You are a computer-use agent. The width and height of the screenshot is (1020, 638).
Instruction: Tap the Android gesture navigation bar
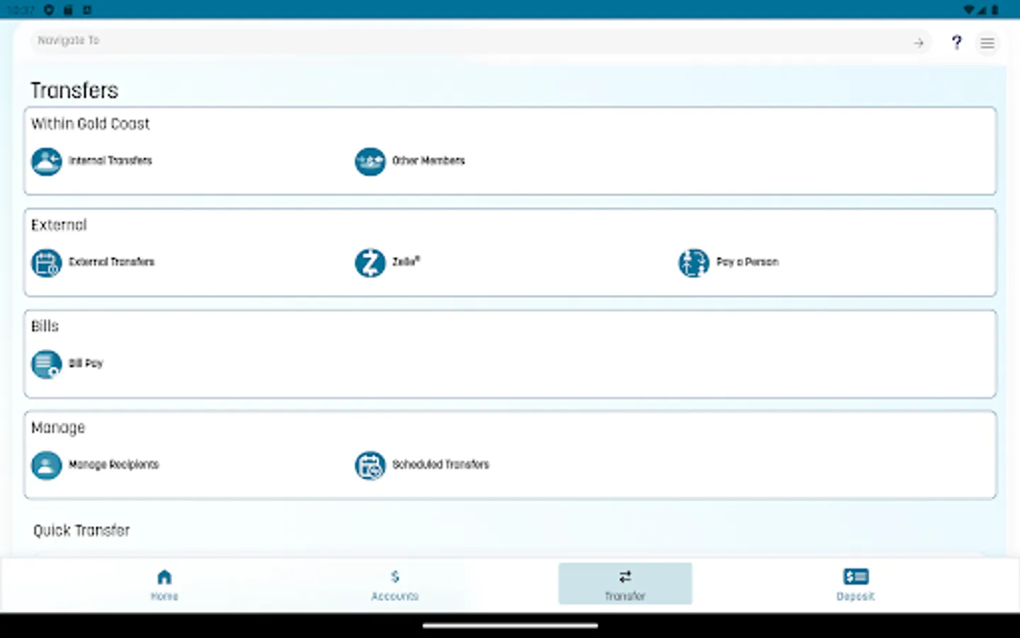click(x=509, y=625)
